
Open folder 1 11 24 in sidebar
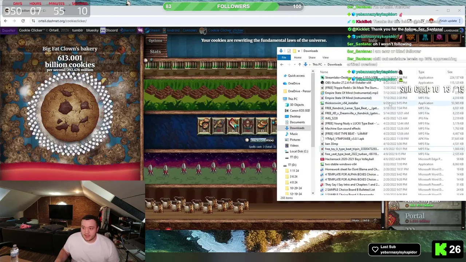coord(294,171)
